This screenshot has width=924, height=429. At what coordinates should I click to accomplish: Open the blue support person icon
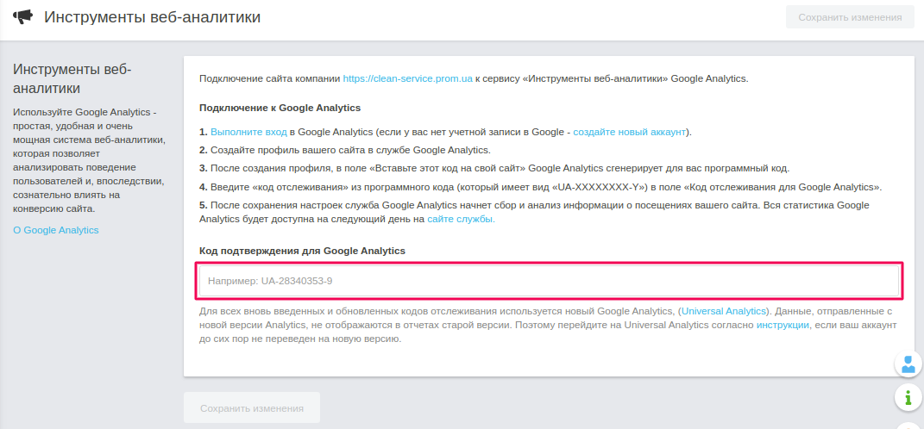tap(908, 364)
